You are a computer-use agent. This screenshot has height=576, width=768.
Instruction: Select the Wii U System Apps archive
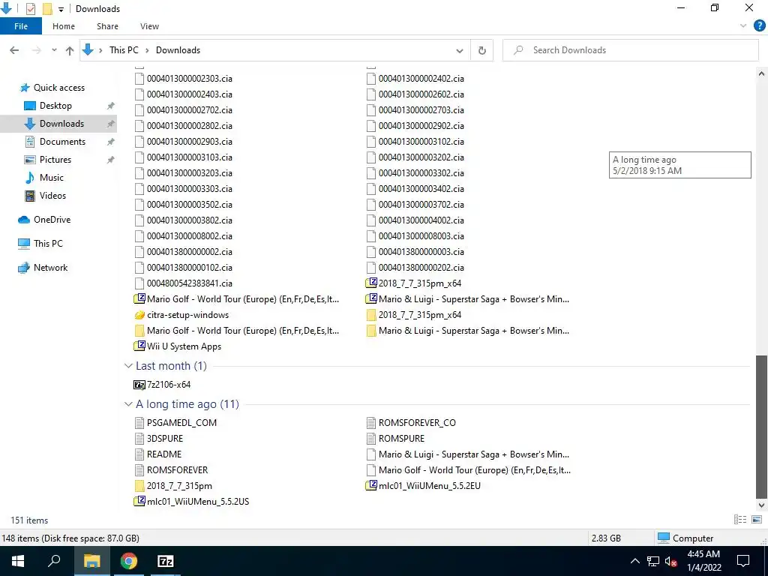click(178, 346)
